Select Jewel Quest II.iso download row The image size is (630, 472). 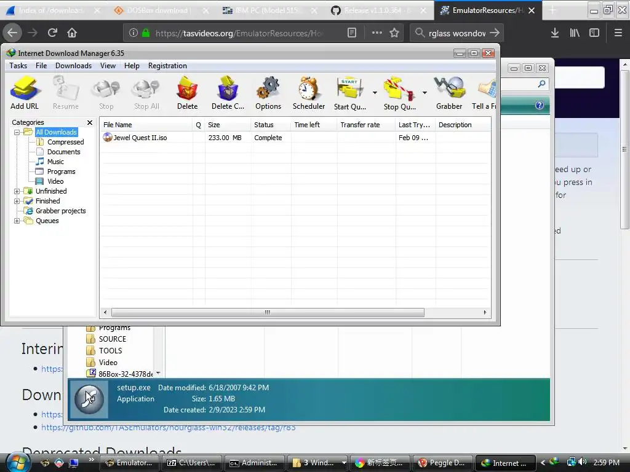(295, 138)
